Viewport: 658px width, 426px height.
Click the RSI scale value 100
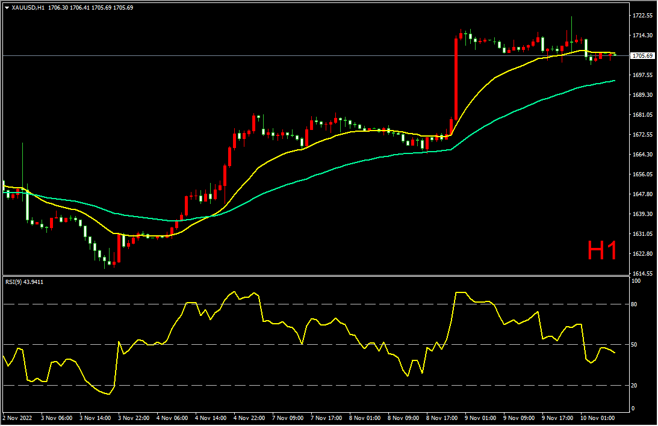pos(636,281)
